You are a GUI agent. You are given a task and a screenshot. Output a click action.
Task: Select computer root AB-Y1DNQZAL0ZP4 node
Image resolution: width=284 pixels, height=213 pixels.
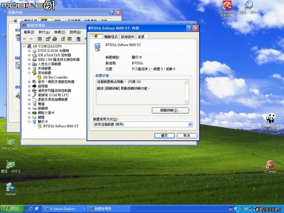pyautogui.click(x=47, y=46)
